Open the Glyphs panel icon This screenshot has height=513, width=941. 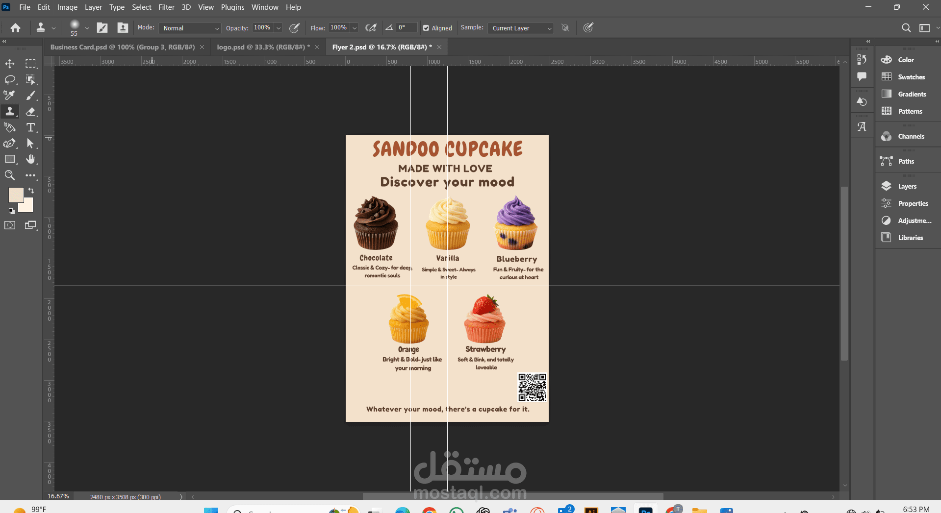pos(862,127)
